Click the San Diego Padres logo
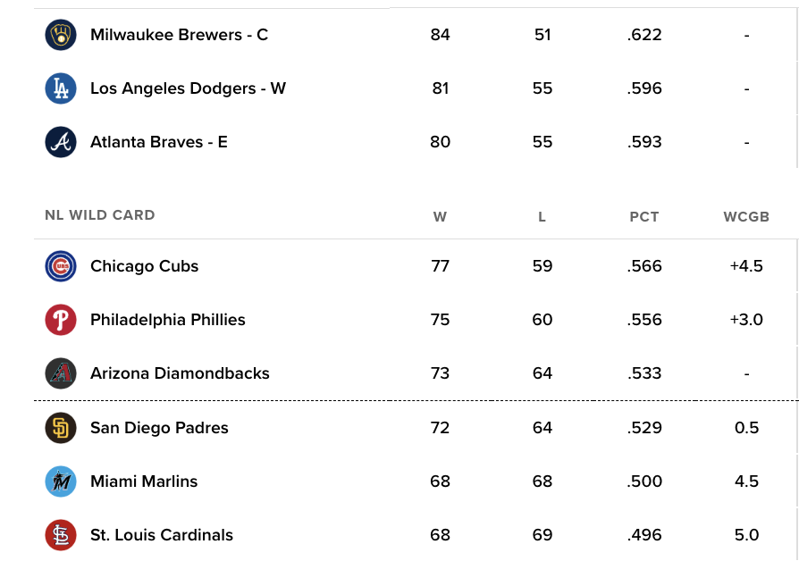799x561 pixels. click(x=61, y=428)
